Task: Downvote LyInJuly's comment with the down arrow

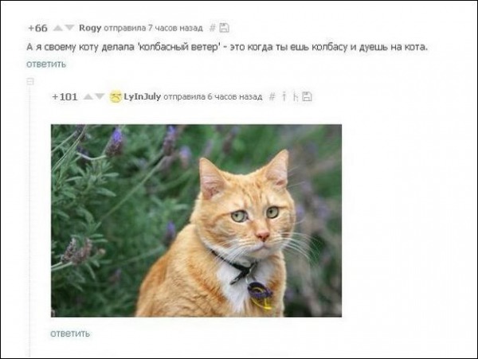Action: click(x=100, y=97)
